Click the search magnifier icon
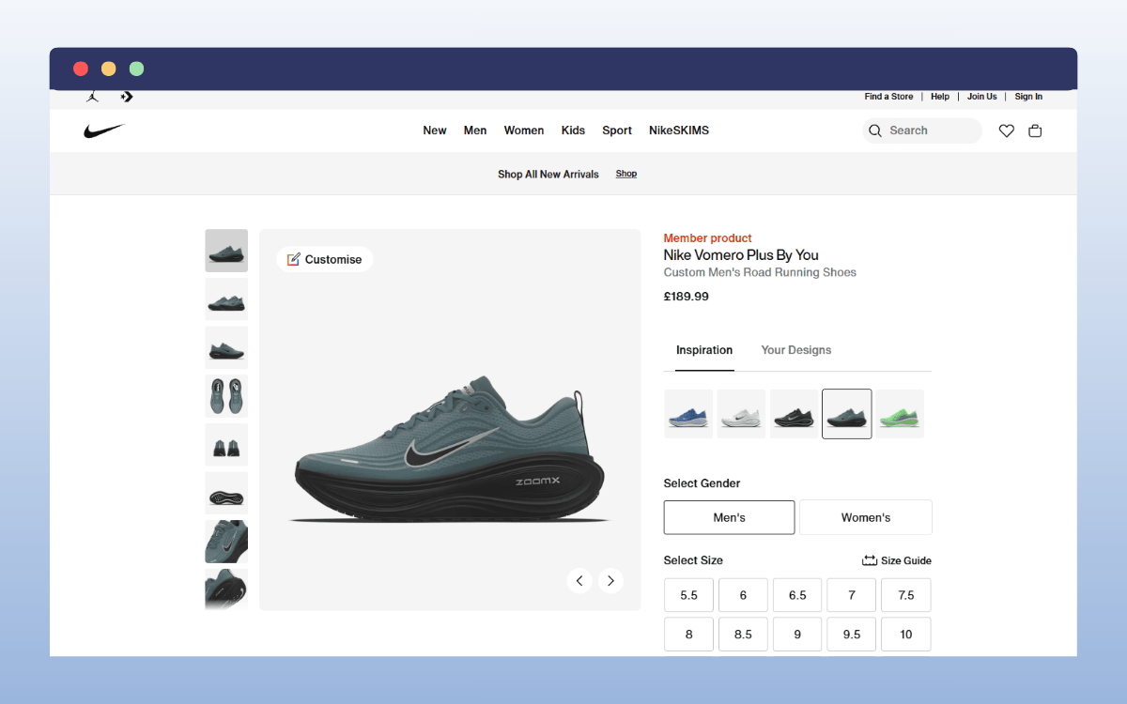The width and height of the screenshot is (1127, 704). [874, 130]
